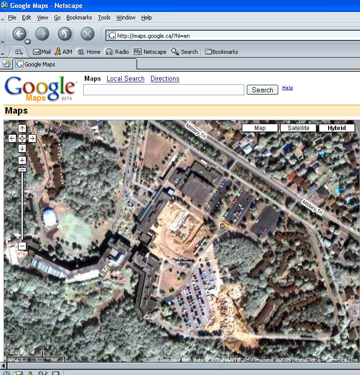Click the Netscape icon in title bar

[4, 5]
